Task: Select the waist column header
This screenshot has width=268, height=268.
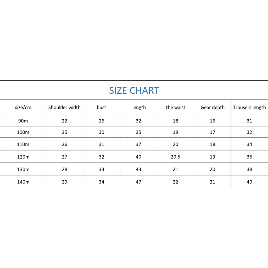Action: 175,107
